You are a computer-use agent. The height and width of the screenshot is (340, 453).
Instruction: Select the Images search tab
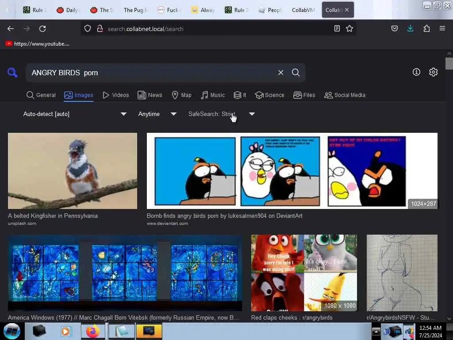[79, 95]
